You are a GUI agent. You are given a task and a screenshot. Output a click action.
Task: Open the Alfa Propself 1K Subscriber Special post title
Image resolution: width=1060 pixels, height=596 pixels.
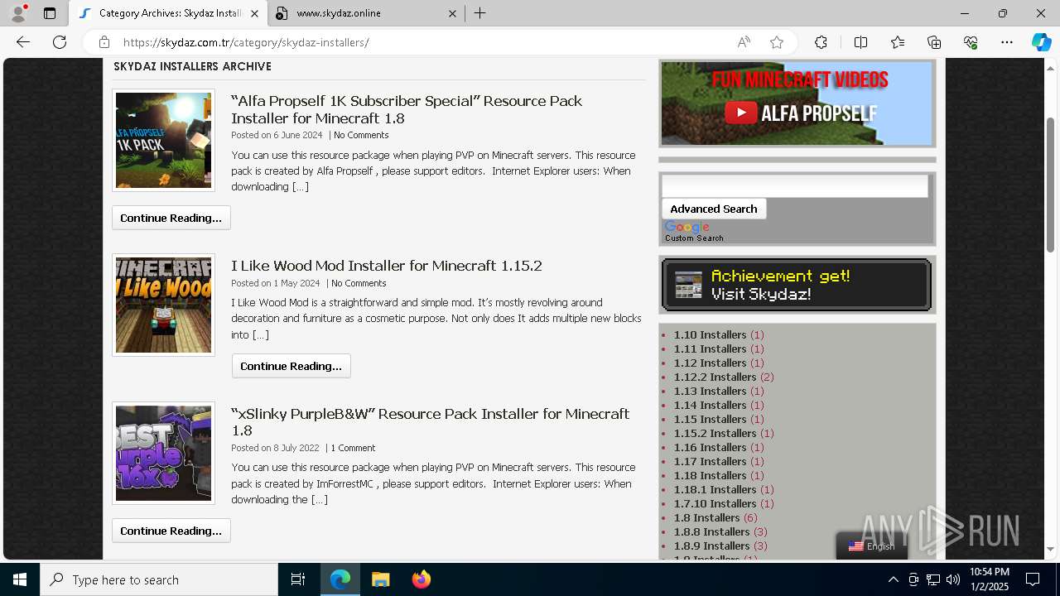click(407, 109)
